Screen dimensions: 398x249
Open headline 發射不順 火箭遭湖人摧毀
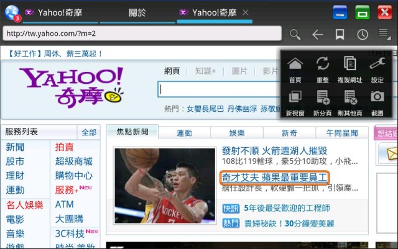[274, 151]
